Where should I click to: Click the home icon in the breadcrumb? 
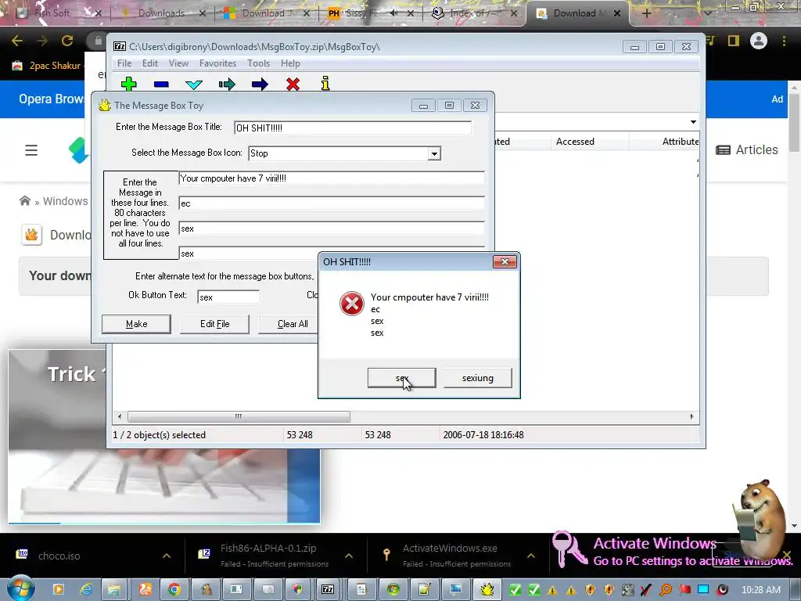click(x=24, y=201)
